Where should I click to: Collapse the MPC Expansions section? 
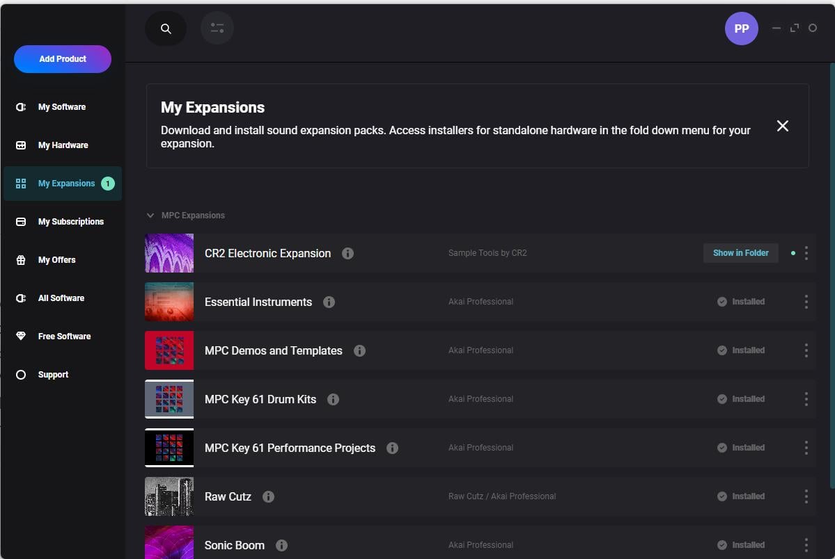(x=150, y=216)
